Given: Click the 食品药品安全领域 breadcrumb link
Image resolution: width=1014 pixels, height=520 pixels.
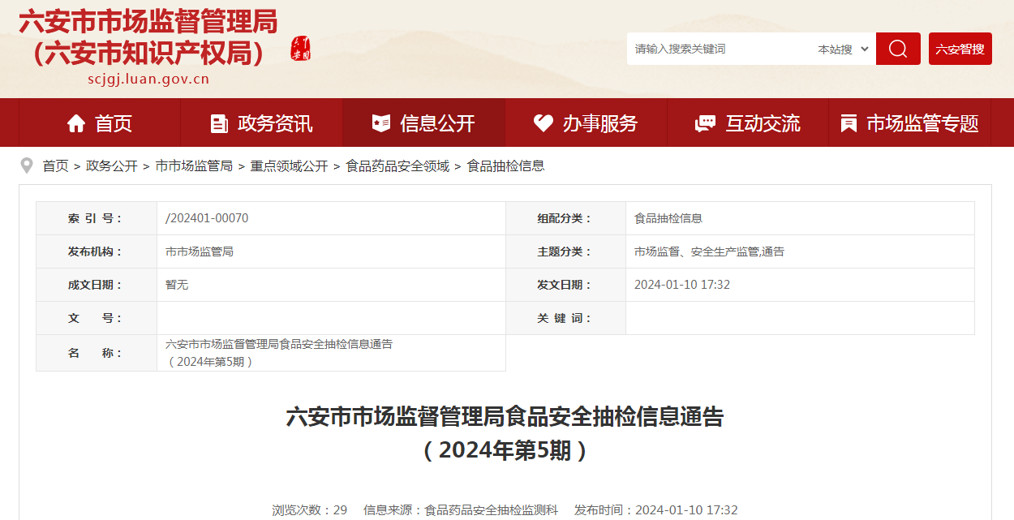Looking at the screenshot, I should (397, 165).
